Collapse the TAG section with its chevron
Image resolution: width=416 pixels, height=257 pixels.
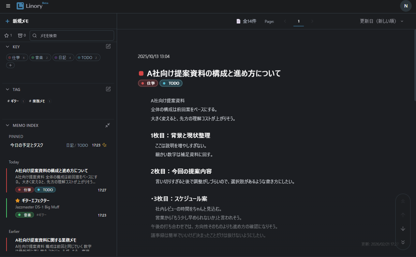[7, 89]
